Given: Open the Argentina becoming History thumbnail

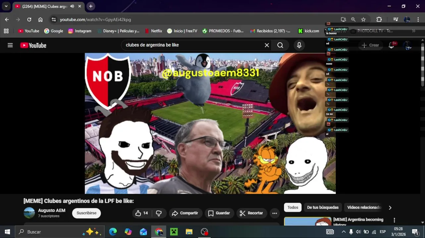Looking at the screenshot, I should pyautogui.click(x=307, y=221).
